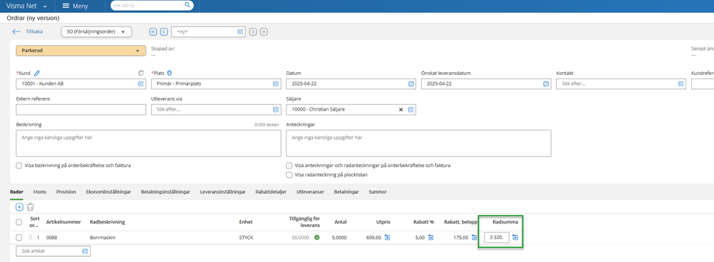Screen dimensions: 714x262
Task: Switch to the Moms tab
Action: click(39, 192)
